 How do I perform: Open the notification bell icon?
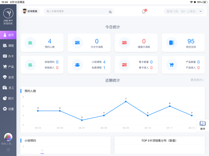(144, 11)
